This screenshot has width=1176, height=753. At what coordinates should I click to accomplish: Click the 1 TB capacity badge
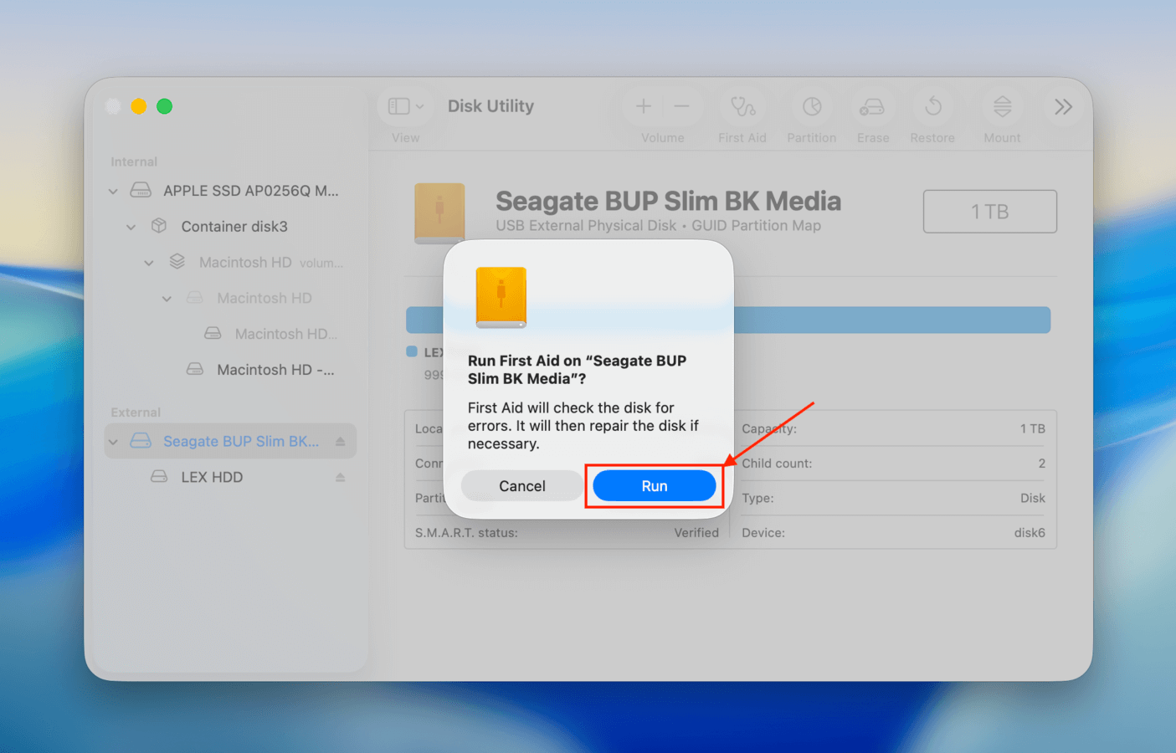(x=989, y=211)
